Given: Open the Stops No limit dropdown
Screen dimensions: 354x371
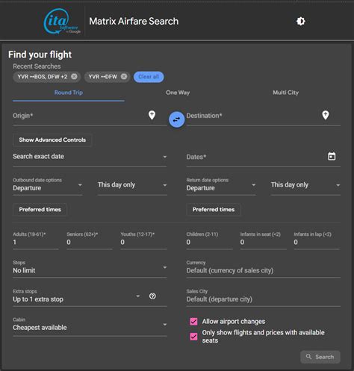Looking at the screenshot, I should pyautogui.click(x=90, y=268).
